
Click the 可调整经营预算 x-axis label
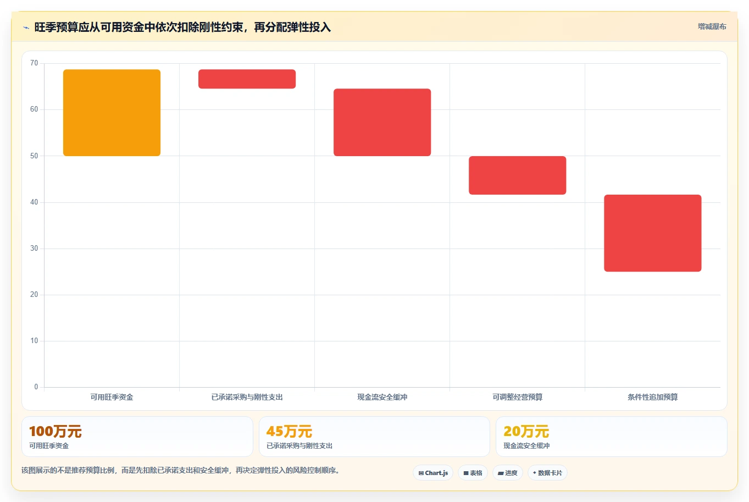tap(518, 397)
